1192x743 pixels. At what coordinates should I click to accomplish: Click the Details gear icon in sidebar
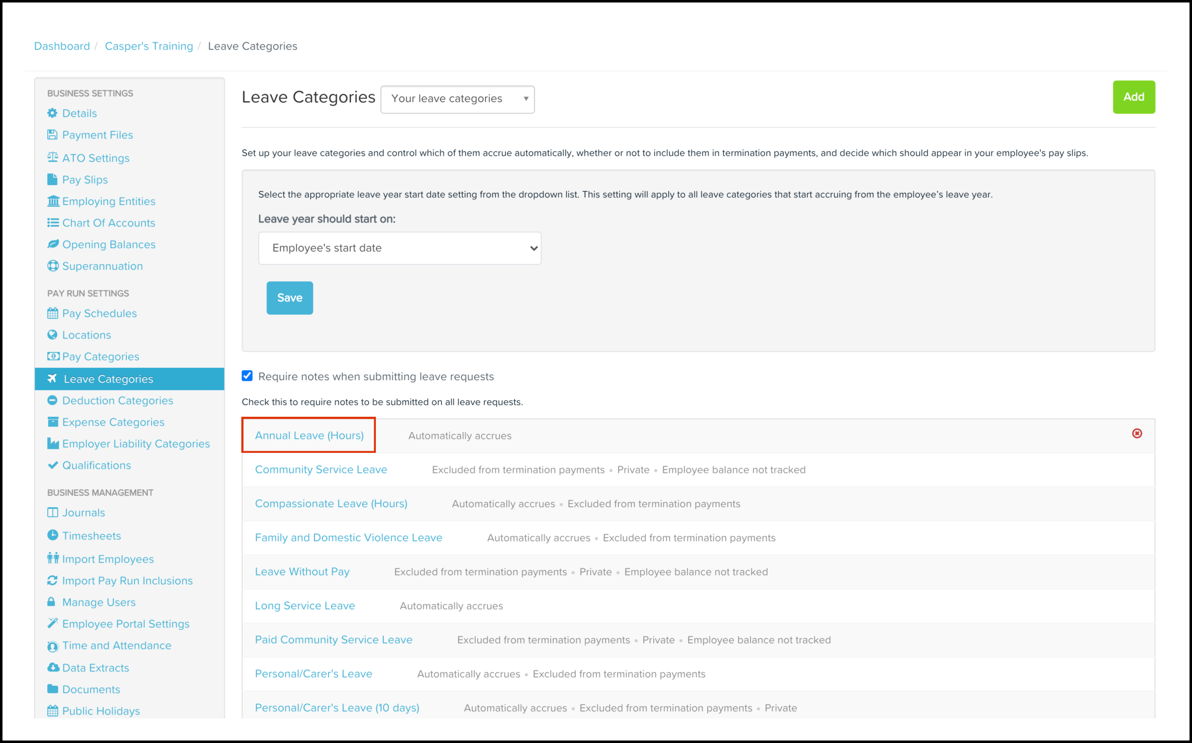pos(52,113)
